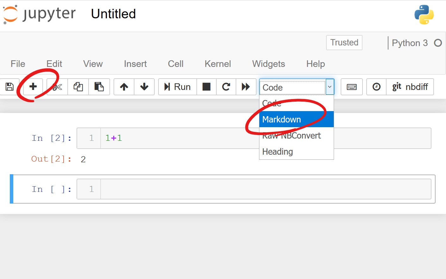Restart kernel and run all with fast-forward icon

pyautogui.click(x=246, y=87)
